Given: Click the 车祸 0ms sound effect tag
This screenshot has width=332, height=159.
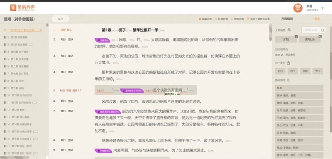Looking at the screenshot, I should click(103, 40).
